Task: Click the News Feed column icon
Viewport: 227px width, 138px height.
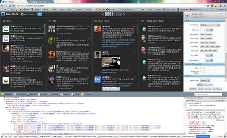Action: click(x=96, y=21)
